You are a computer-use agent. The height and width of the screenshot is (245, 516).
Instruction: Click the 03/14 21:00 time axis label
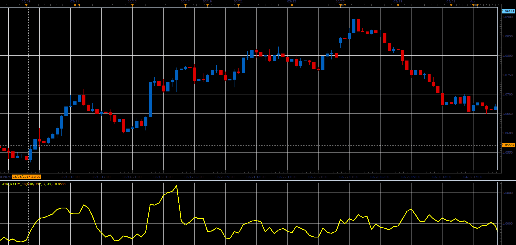point(132,177)
